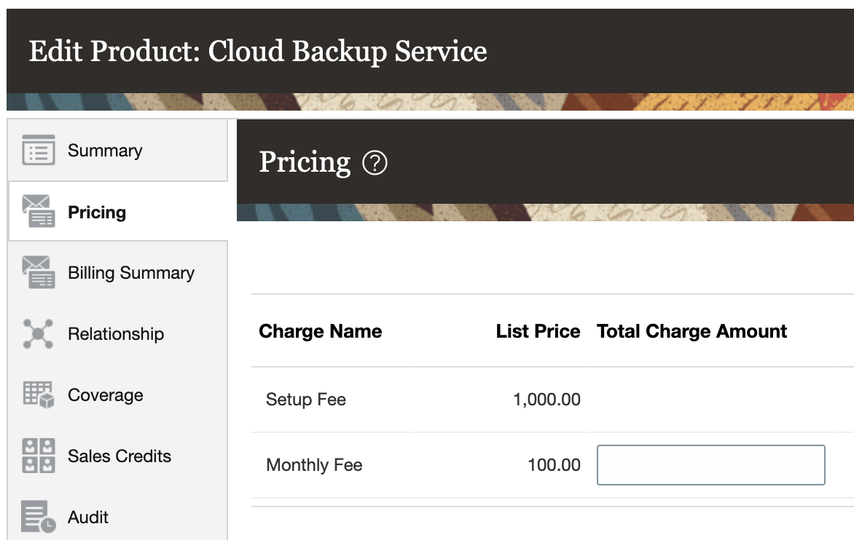Select the Coverage tab label
Image resolution: width=854 pixels, height=540 pixels.
pyautogui.click(x=106, y=395)
